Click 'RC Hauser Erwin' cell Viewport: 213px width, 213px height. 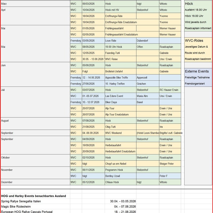point(170,90)
